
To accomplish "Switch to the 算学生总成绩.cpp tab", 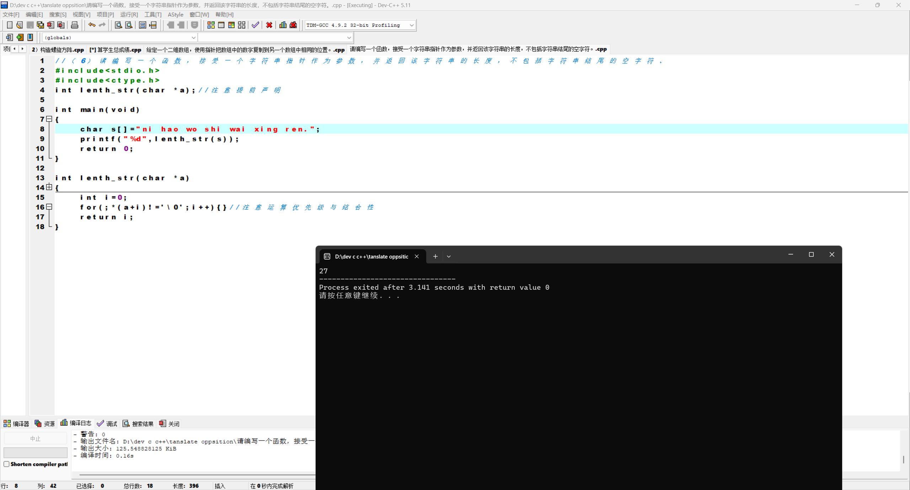I will (116, 50).
